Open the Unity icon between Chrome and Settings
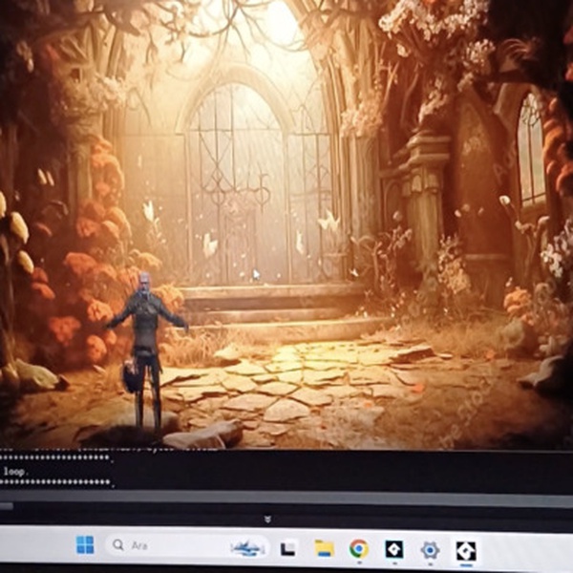Viewport: 573px width, 573px height. (x=393, y=549)
